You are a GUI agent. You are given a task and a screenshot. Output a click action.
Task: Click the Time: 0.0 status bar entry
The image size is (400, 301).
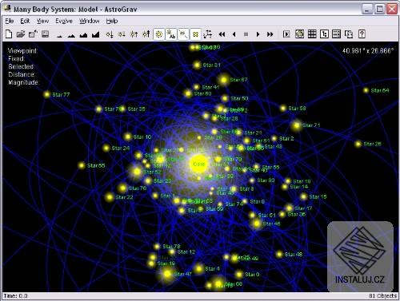[16, 296]
